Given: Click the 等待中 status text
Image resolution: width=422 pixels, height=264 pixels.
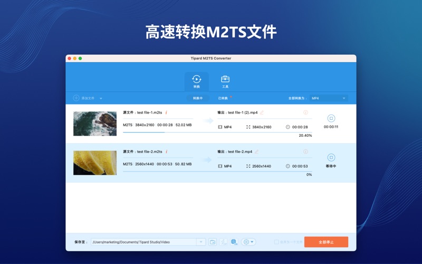Looking at the screenshot, I should click(x=331, y=166).
